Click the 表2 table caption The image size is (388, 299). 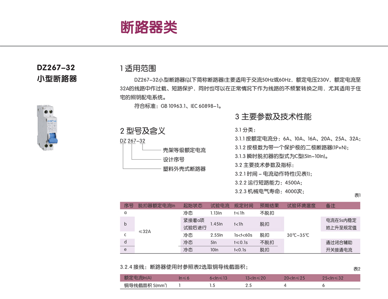356,269
